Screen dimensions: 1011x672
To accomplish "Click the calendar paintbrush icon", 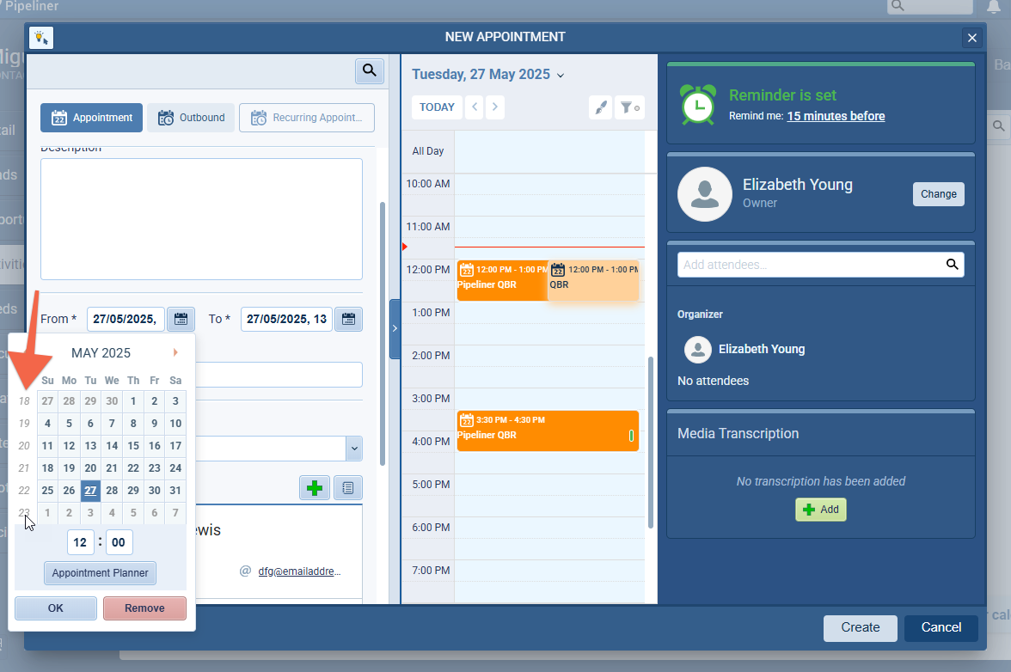I will 601,107.
